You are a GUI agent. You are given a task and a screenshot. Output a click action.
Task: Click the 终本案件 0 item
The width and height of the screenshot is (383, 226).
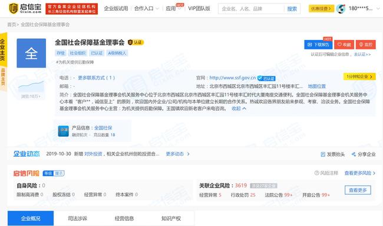pyautogui.click(x=127, y=195)
